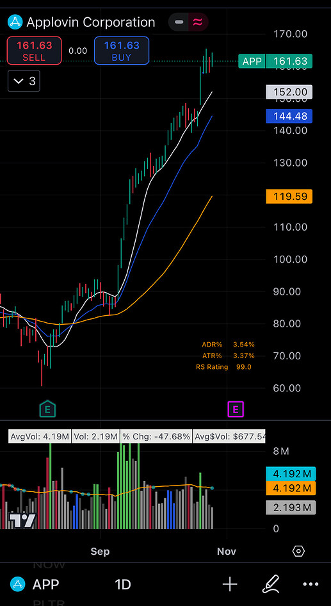The height and width of the screenshot is (606, 331).
Task: Toggle the grey minus pill icon
Action: click(x=179, y=22)
